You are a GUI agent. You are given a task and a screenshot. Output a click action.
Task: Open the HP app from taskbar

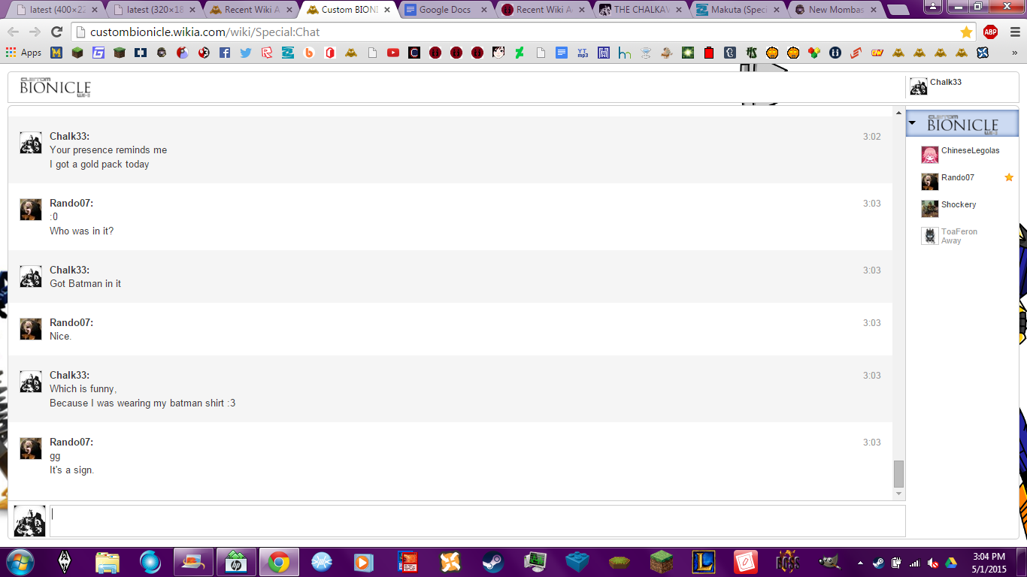point(235,562)
